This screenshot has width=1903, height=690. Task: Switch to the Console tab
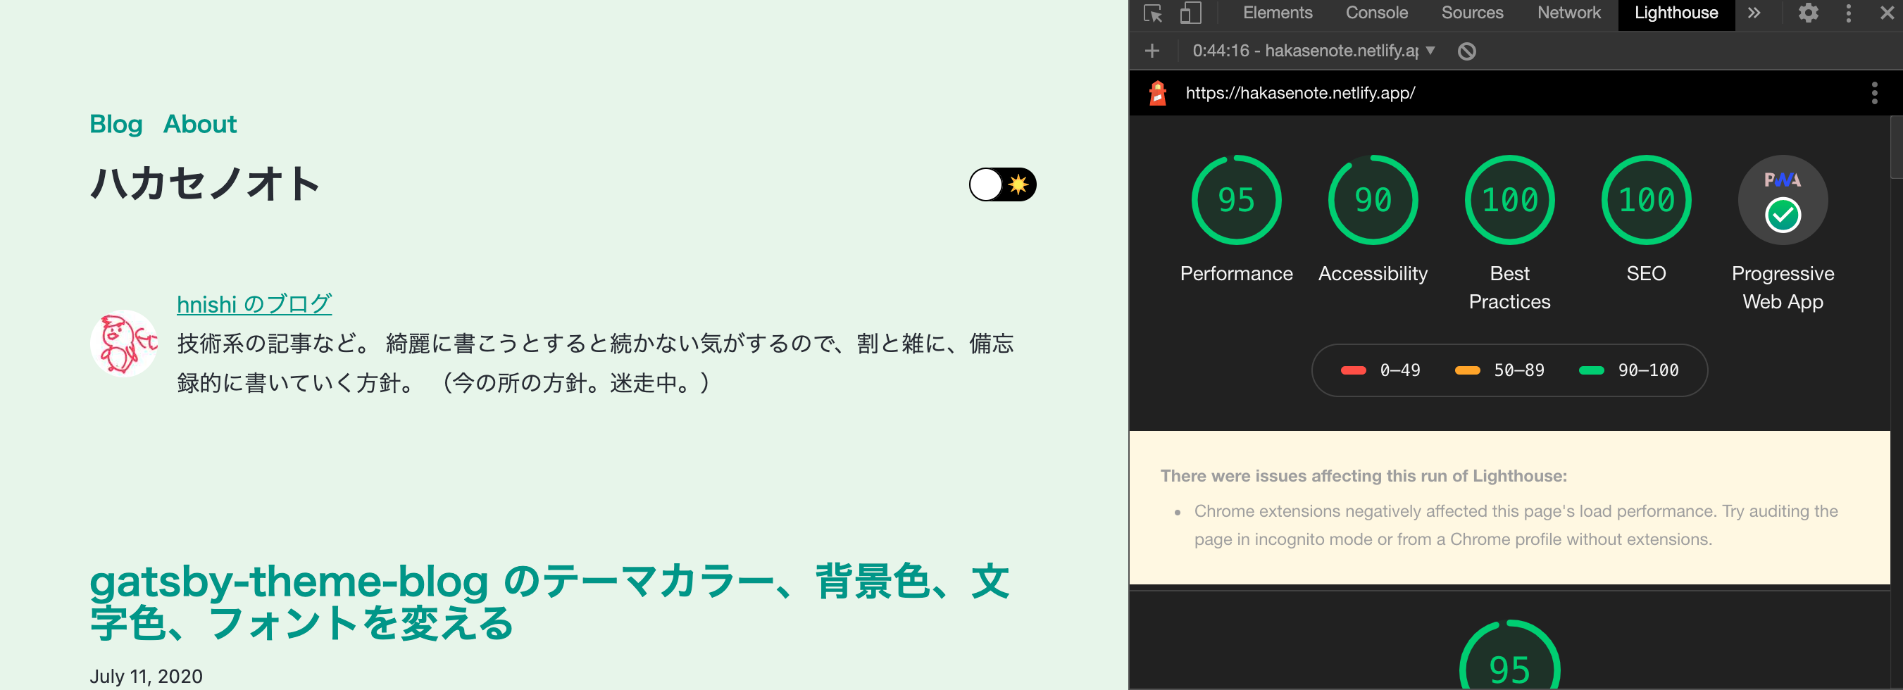(x=1376, y=13)
